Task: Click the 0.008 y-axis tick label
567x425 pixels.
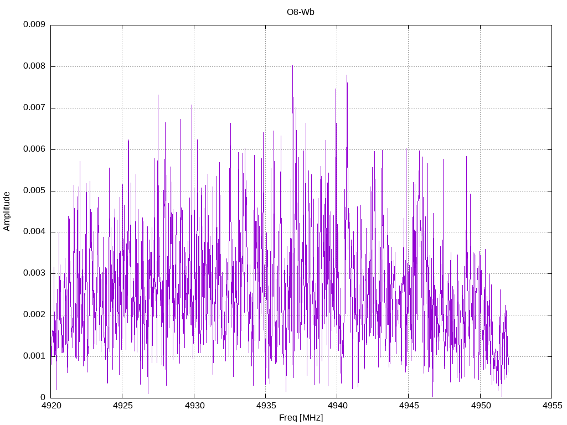Action: click(x=34, y=66)
